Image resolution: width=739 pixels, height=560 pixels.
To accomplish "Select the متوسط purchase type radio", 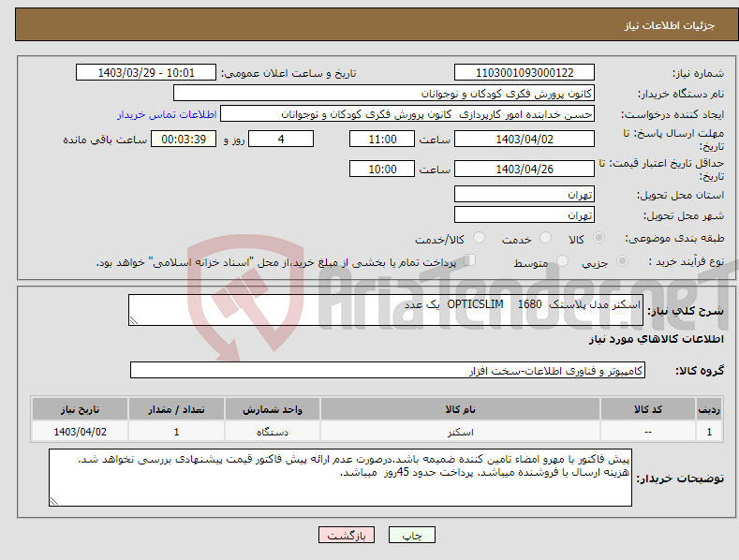I will (x=562, y=260).
